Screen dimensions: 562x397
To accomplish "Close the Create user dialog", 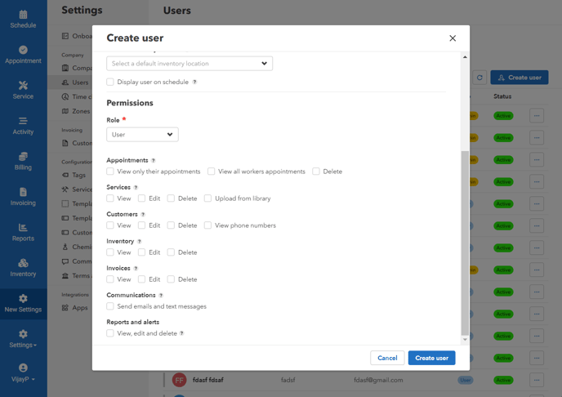I will (x=453, y=38).
